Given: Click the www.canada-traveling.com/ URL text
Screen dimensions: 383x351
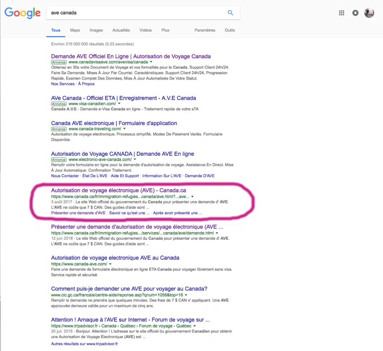Looking at the screenshot, I should pyautogui.click(x=95, y=129).
